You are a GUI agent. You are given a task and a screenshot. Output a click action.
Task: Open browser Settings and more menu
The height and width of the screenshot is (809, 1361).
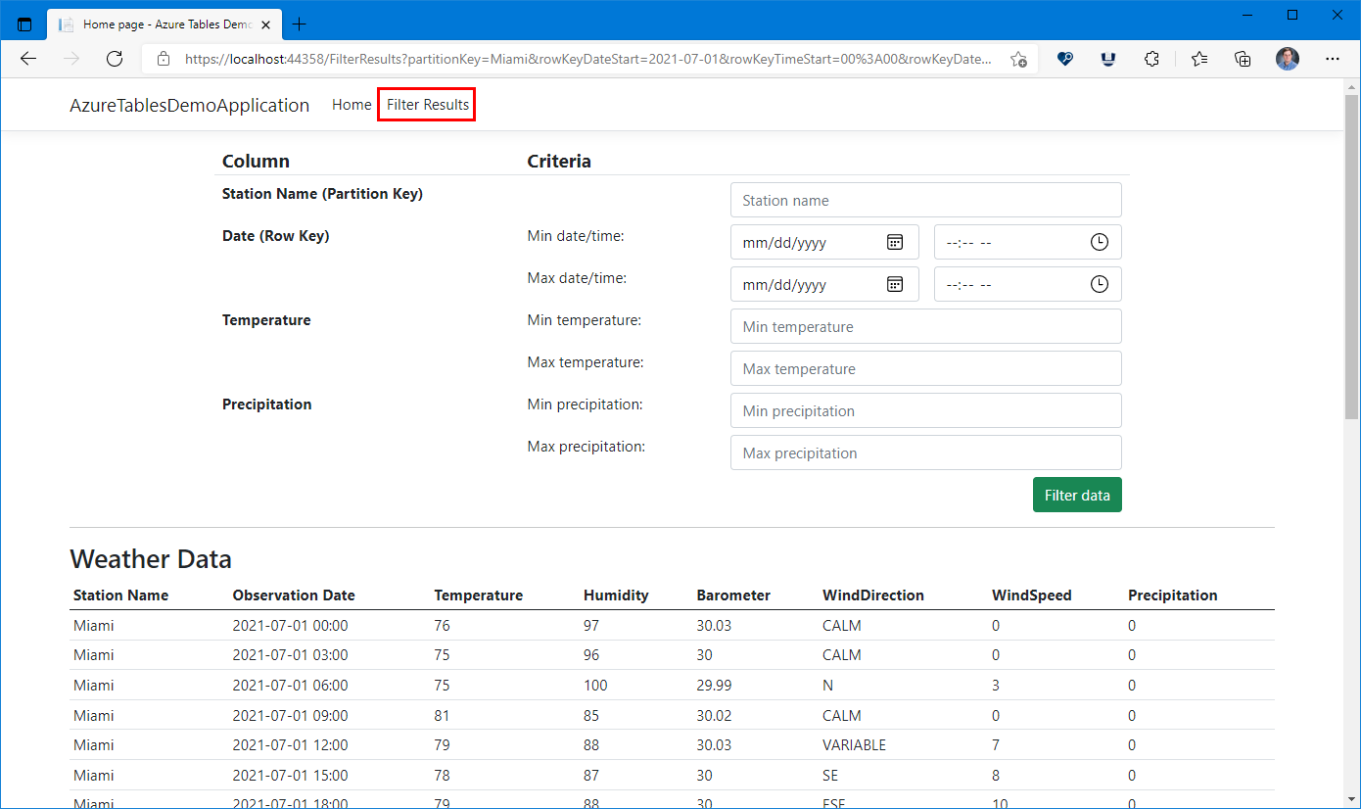(x=1332, y=59)
